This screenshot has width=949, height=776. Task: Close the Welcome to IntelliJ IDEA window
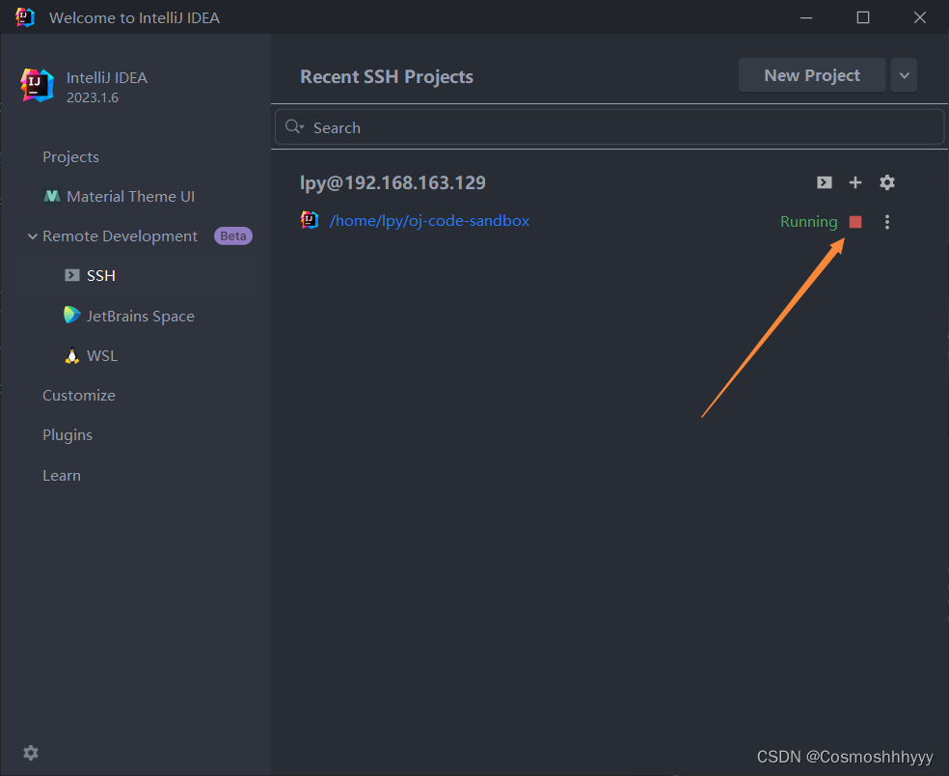coord(920,17)
